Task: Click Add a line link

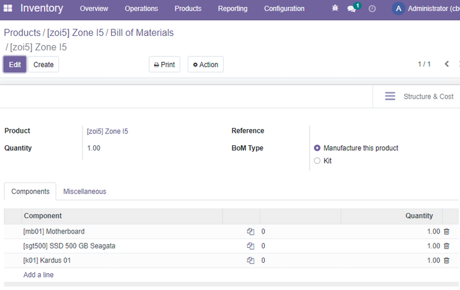Action: [39, 274]
